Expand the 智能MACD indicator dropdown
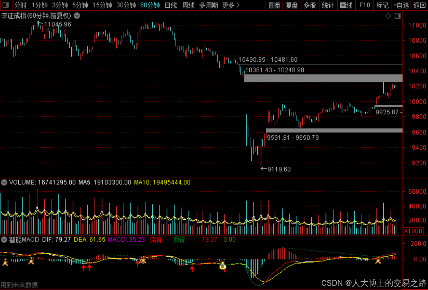The image size is (428, 290). [x=4, y=239]
